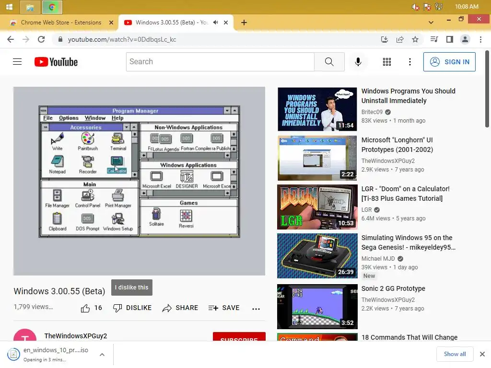View site info via the lock icon
This screenshot has width=491, height=368.
coord(60,39)
